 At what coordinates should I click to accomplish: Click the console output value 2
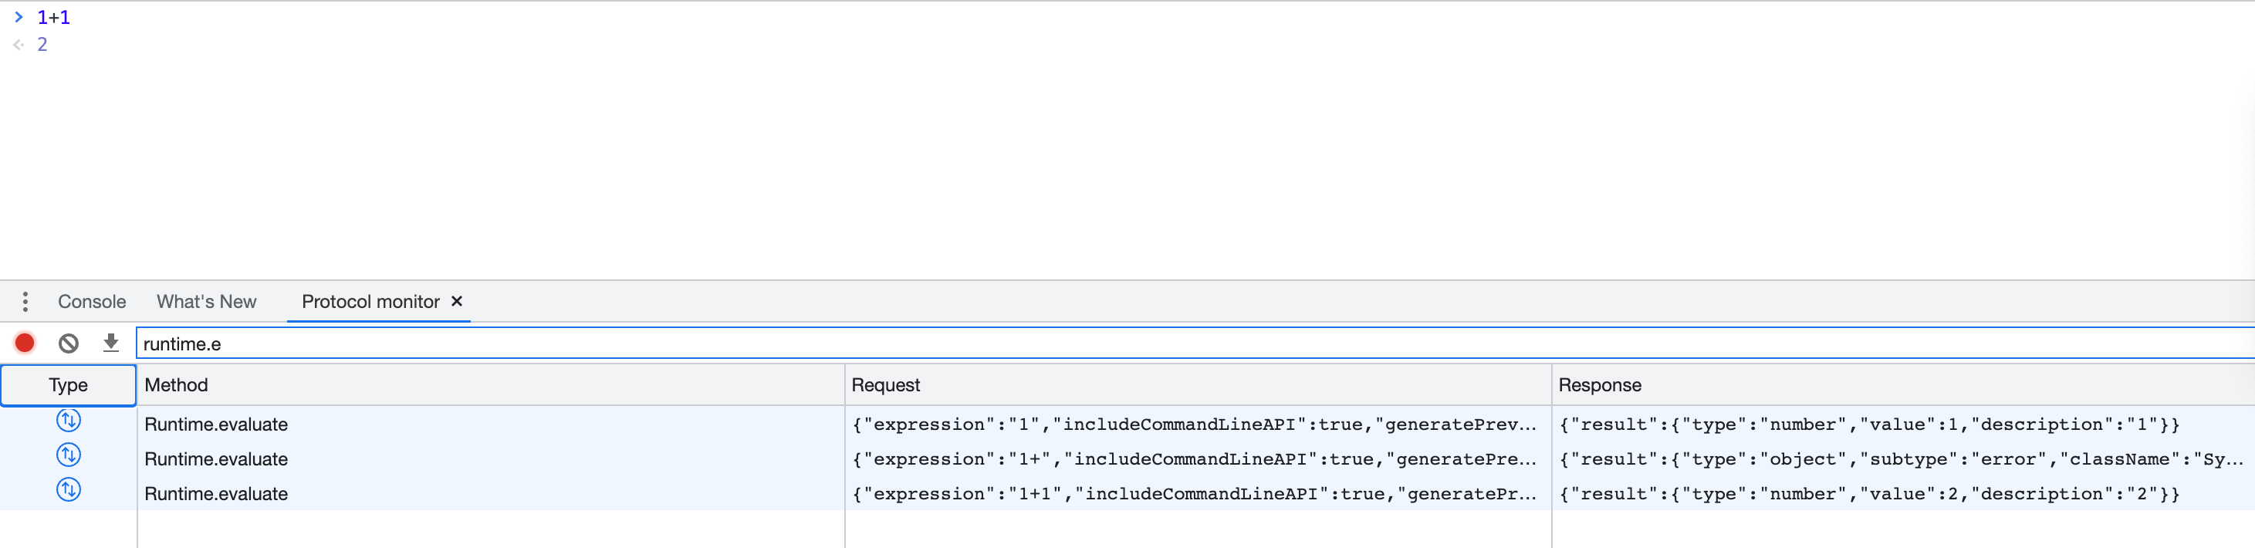(x=42, y=45)
